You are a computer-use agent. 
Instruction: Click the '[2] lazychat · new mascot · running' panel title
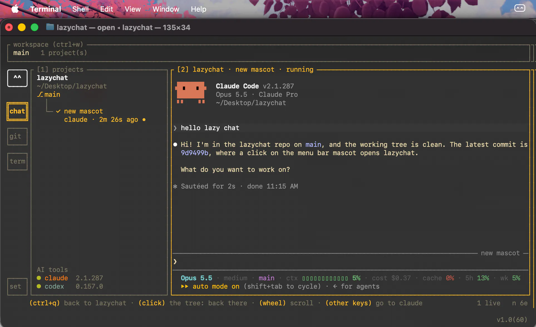245,70
